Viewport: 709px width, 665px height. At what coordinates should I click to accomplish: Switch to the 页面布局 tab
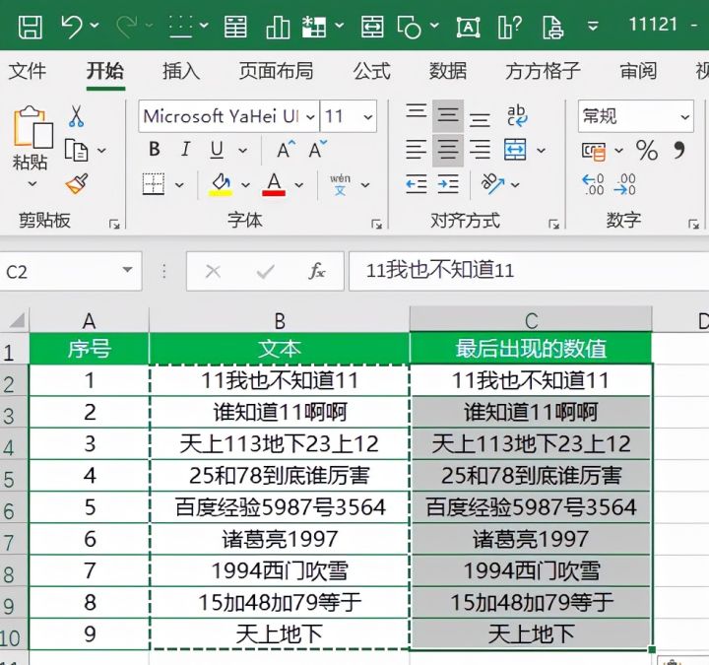[x=276, y=71]
